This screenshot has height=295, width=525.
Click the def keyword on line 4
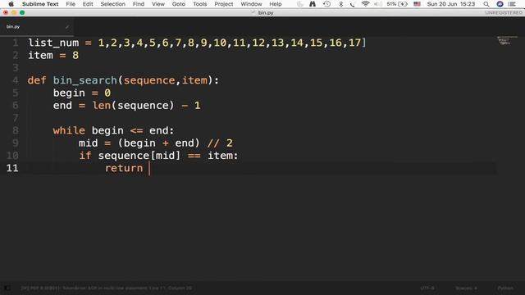click(x=37, y=80)
